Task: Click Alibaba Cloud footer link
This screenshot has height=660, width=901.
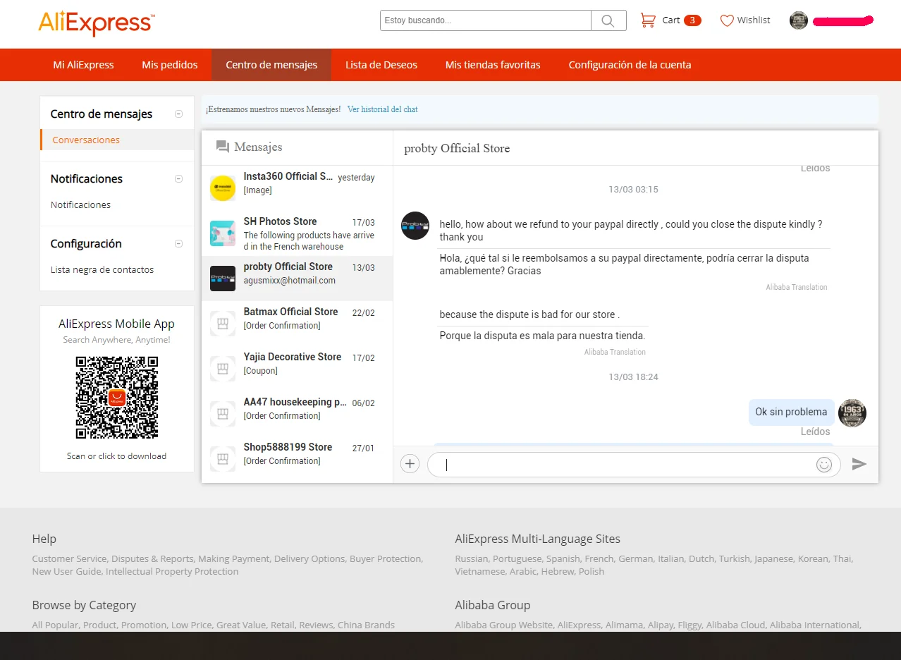Action: 735,625
